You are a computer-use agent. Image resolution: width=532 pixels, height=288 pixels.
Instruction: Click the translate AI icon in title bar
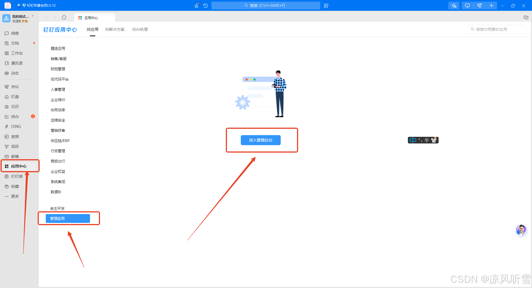coord(454,6)
